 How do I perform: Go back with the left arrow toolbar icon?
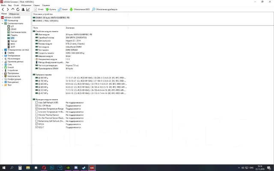3,9
